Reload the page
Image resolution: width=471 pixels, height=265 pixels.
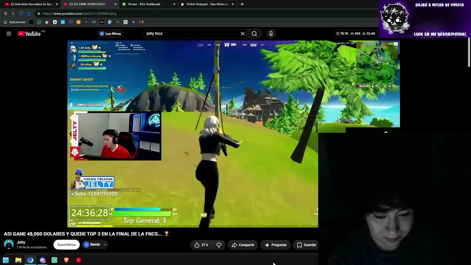point(21,14)
